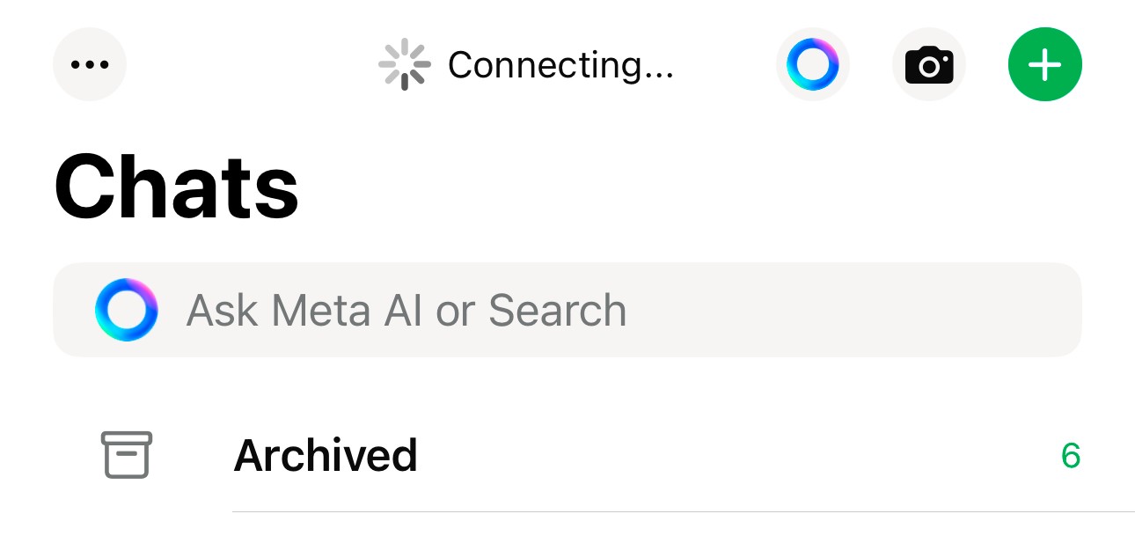Image resolution: width=1135 pixels, height=536 pixels.
Task: Open the three-dot more options menu
Action: tap(90, 64)
